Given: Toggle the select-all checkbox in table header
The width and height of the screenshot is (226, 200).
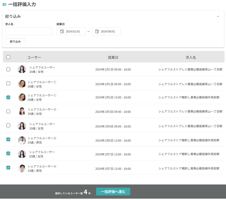Looking at the screenshot, I should point(8,57).
